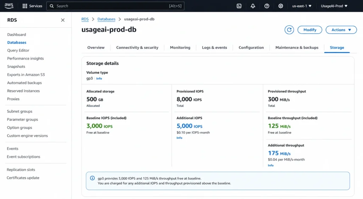Open Reserved instances in the sidebar
Image resolution: width=363 pixels, height=199 pixels.
tap(23, 91)
